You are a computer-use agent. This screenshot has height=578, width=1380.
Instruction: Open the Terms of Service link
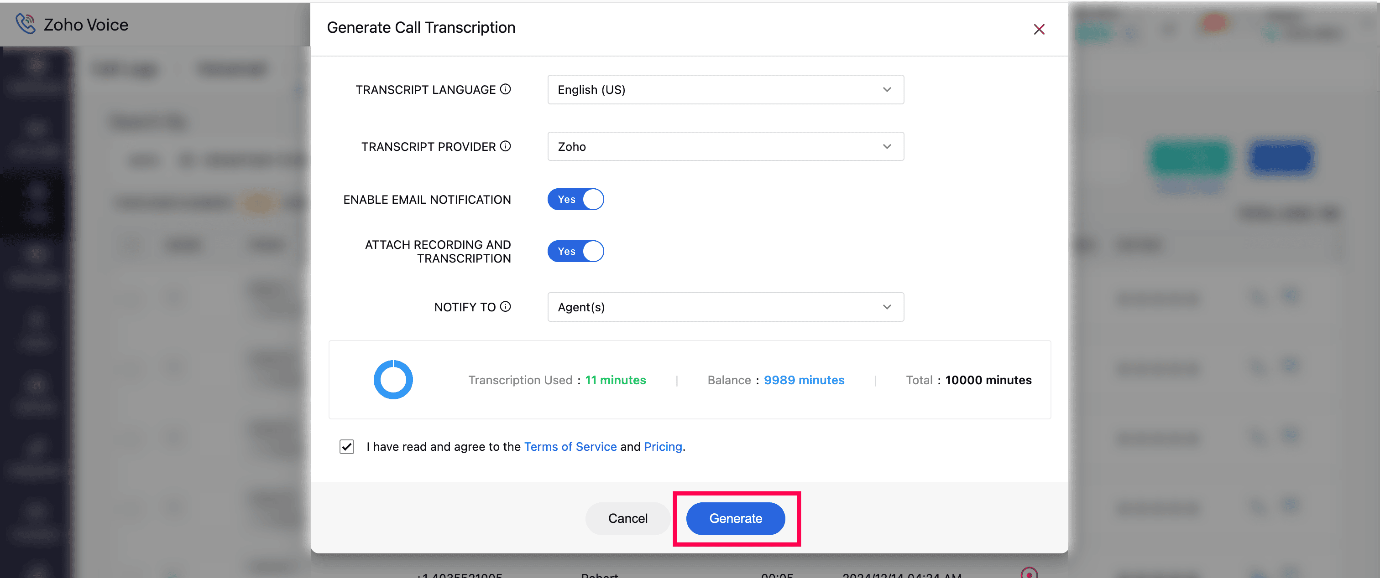pyautogui.click(x=570, y=446)
